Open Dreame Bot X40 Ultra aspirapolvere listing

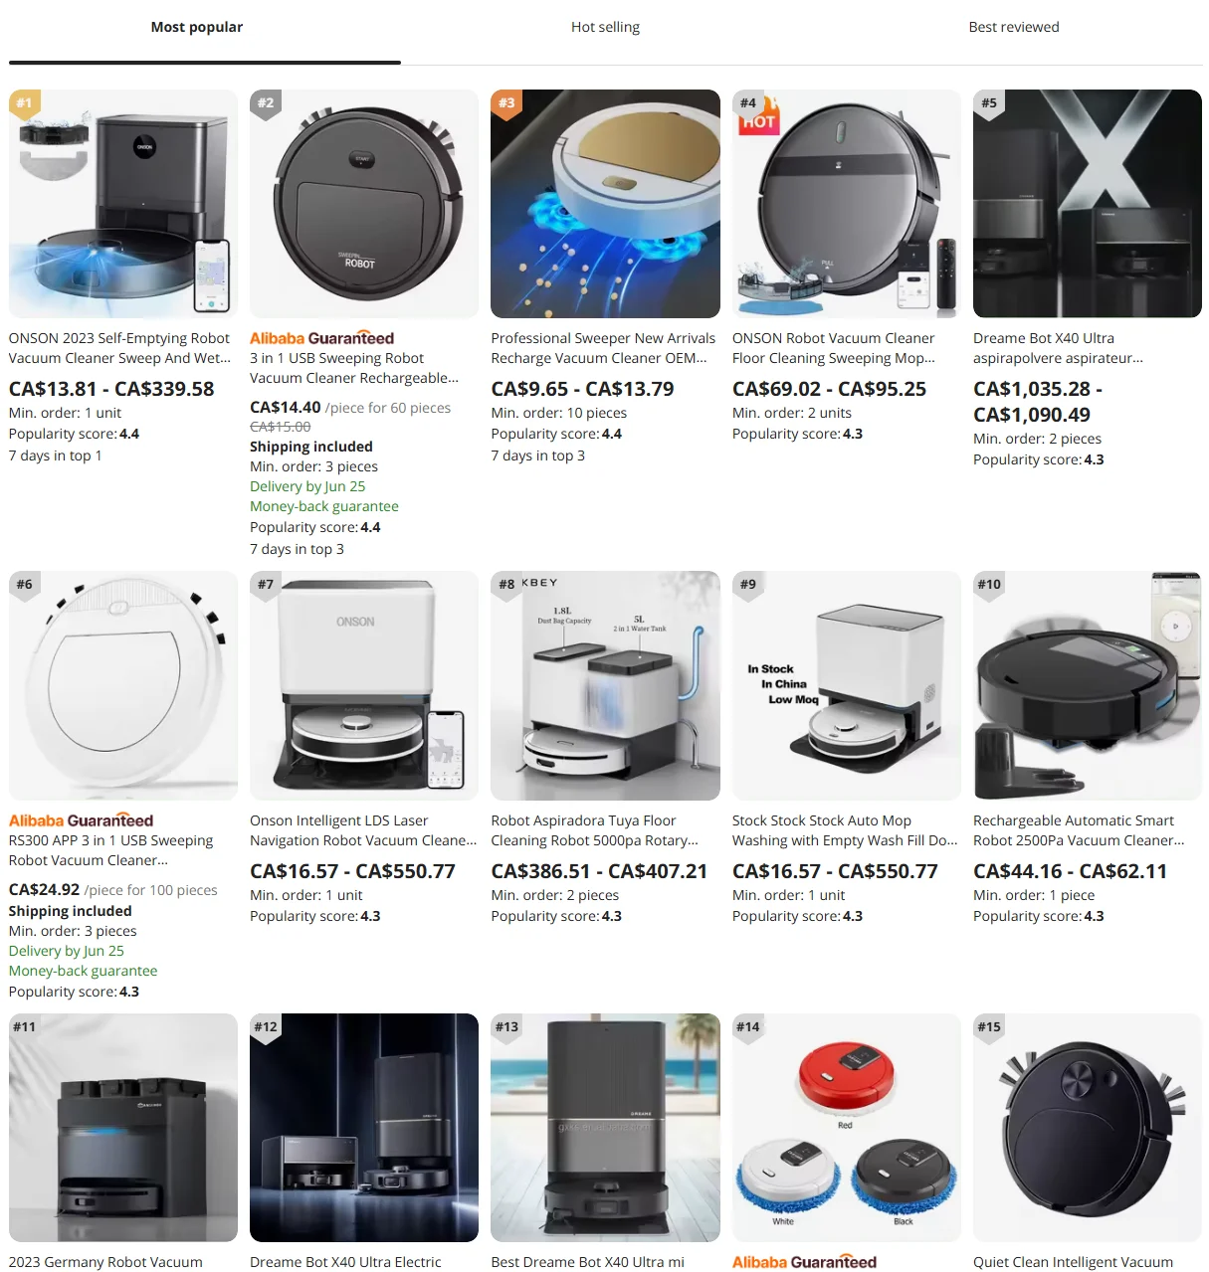1058,348
